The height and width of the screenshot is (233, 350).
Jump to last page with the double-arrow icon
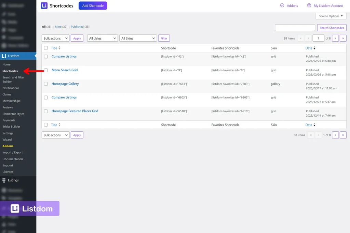pos(343,38)
